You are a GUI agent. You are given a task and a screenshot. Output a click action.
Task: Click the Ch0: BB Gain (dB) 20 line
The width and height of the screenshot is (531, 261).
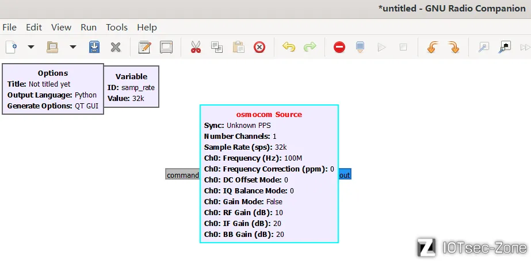(244, 234)
